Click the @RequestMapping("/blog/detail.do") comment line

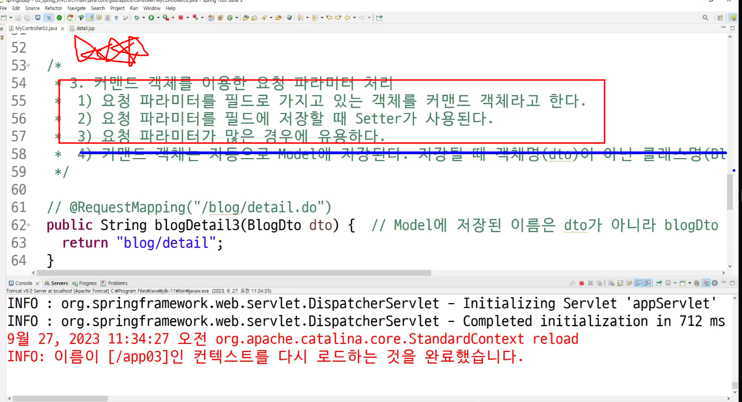pos(189,208)
